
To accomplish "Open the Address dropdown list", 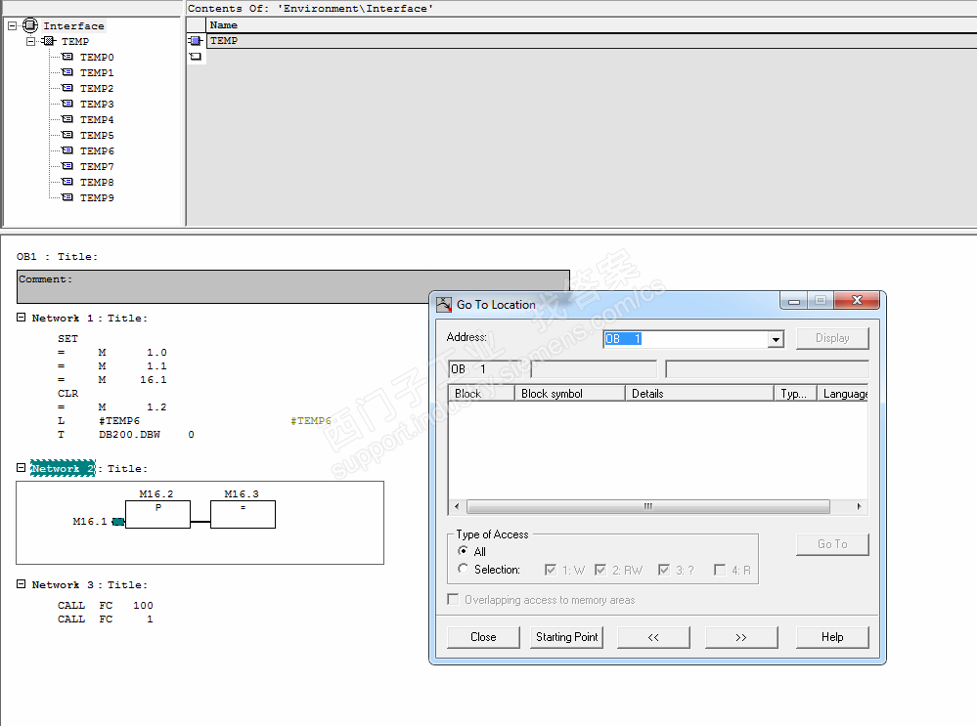I will click(776, 339).
